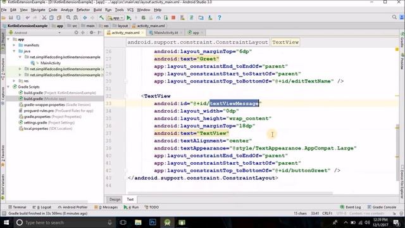
Task: Click the navigate Back arrow icon
Action: pyautogui.click(x=85, y=18)
